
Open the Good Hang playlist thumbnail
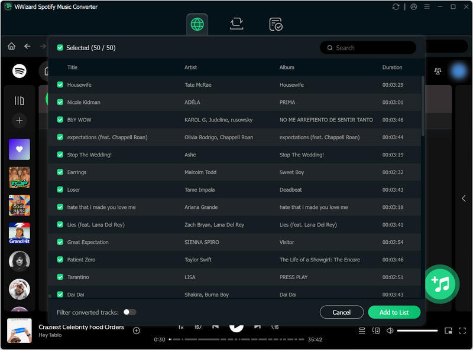click(20, 205)
